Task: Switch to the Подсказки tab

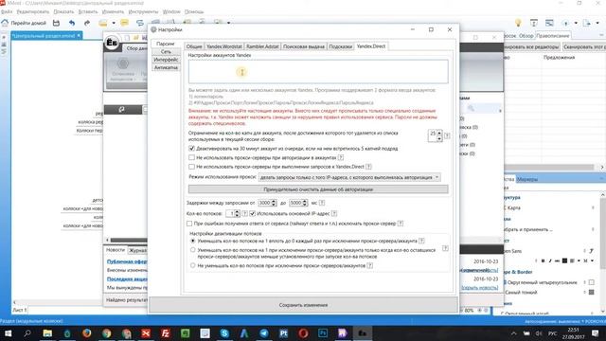Action: click(x=341, y=46)
